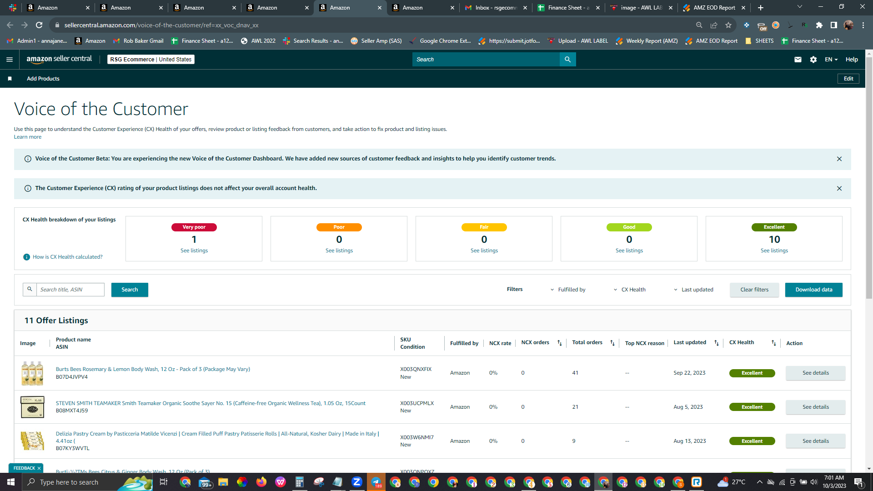Open See listings under Excellent
Viewport: 873px width, 491px height.
tap(774, 251)
